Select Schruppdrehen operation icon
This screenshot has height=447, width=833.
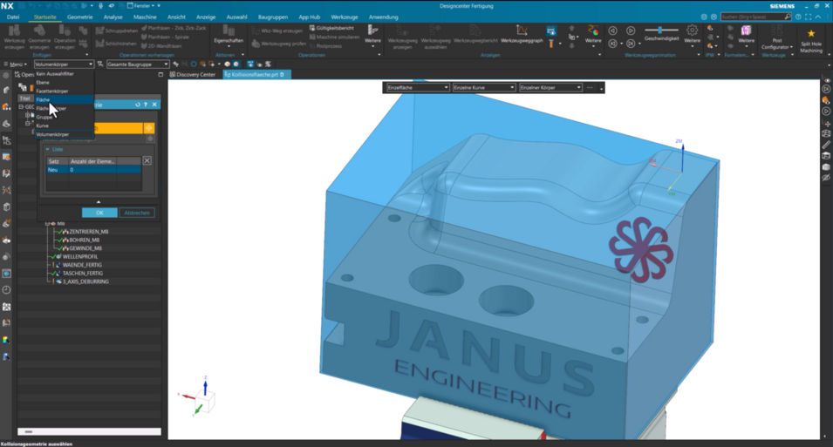tap(100, 30)
